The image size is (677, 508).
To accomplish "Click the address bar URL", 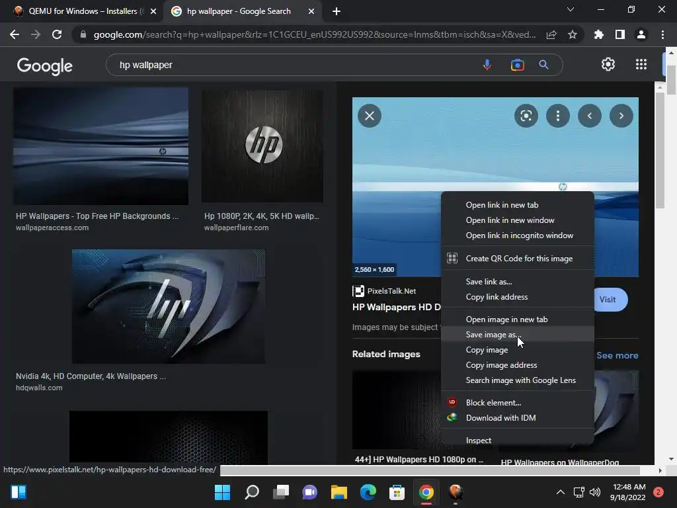I will [x=314, y=34].
